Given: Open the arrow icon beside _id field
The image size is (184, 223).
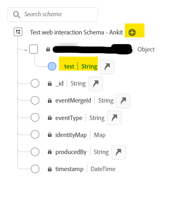Looking at the screenshot, I should click(96, 84).
